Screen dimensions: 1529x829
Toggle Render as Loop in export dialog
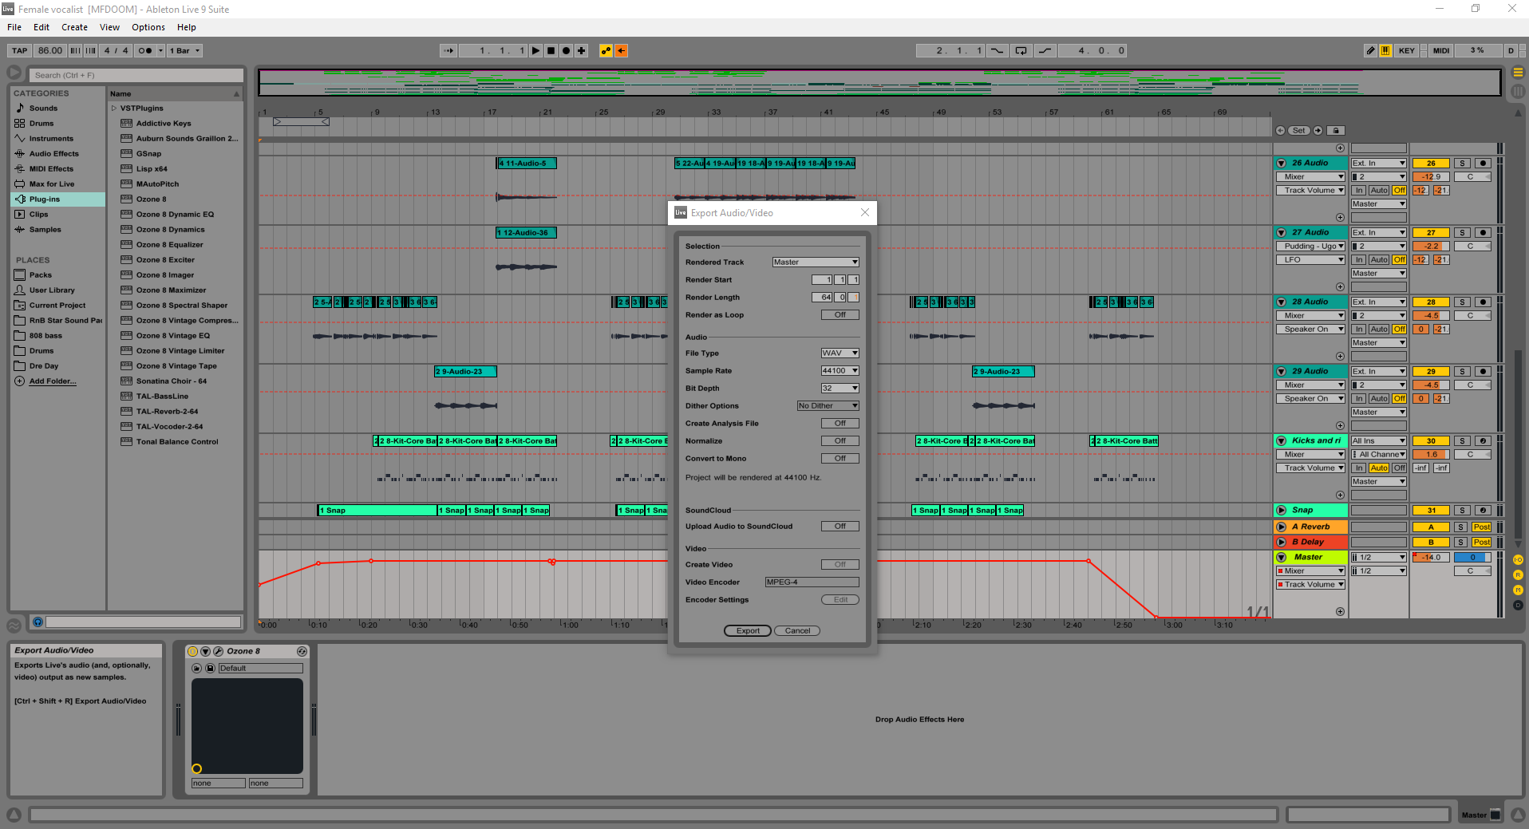[840, 315]
